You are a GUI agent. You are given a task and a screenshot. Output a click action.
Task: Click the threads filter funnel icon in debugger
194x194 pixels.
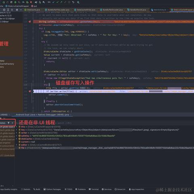click(8, 123)
